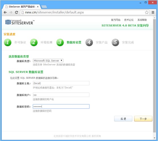
Task: Bookmark this page with the star icon
Action: click(x=147, y=12)
